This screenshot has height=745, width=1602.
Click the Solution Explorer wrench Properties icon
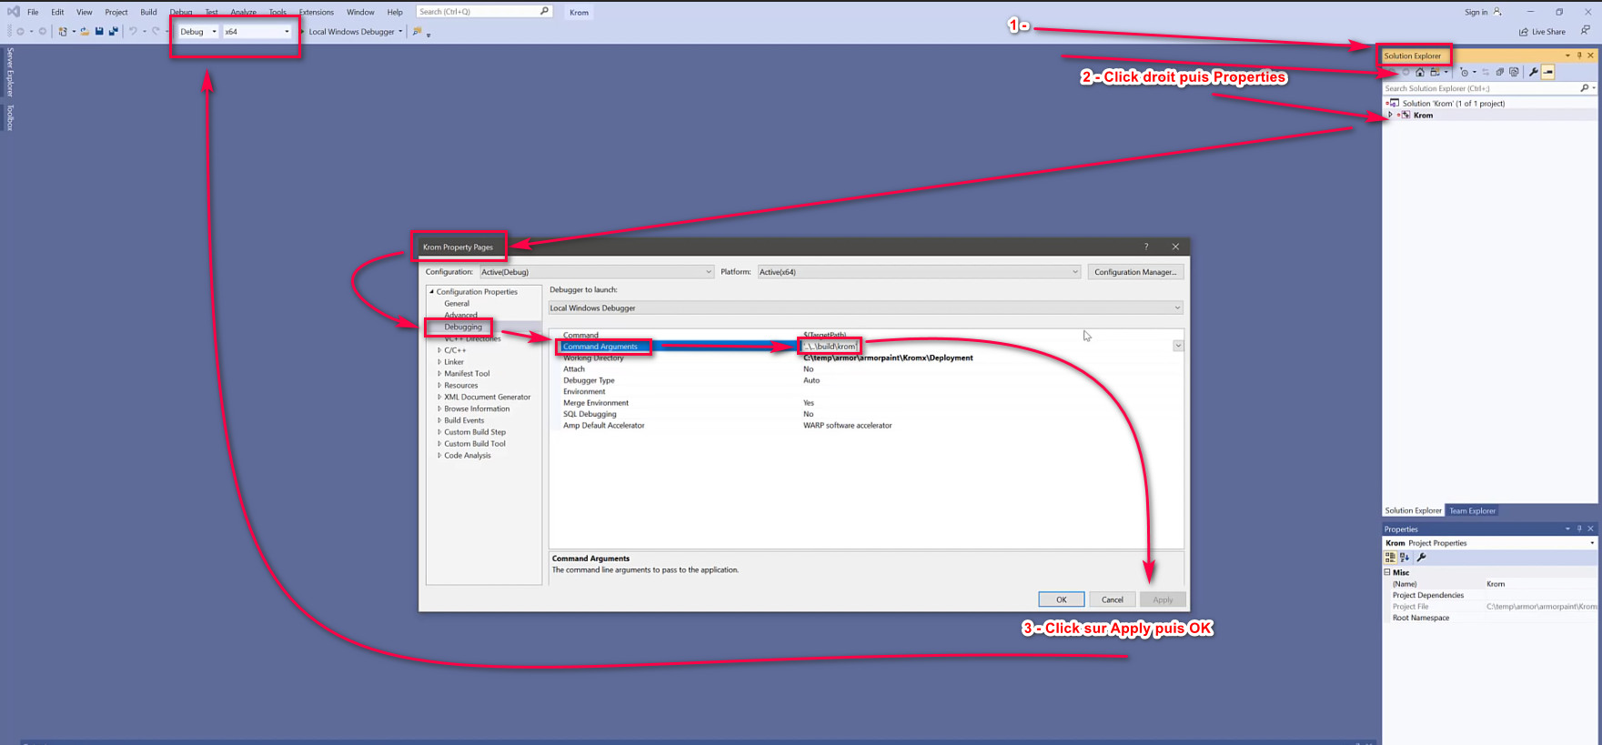tap(1534, 72)
